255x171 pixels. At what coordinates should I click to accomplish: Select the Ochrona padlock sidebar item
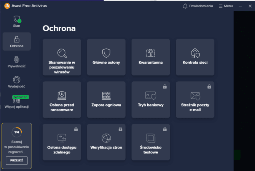tap(17, 42)
